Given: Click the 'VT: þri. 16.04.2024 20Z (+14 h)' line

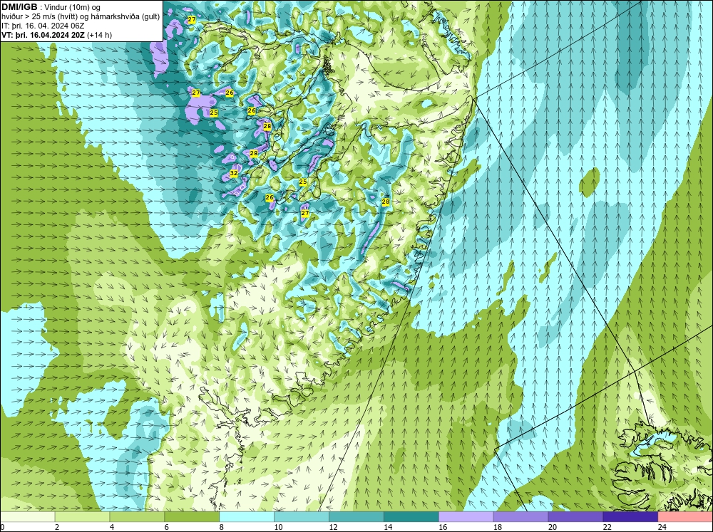Looking at the screenshot, I should click(57, 35).
